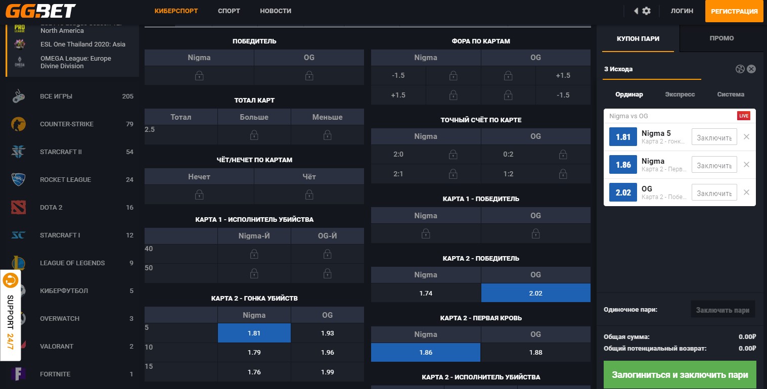Viewport: 767px width, 389px height.
Task: Open the Новости section
Action: [x=276, y=11]
